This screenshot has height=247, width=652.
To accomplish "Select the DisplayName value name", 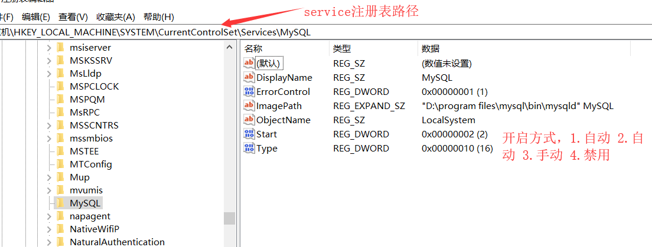I will (x=284, y=78).
